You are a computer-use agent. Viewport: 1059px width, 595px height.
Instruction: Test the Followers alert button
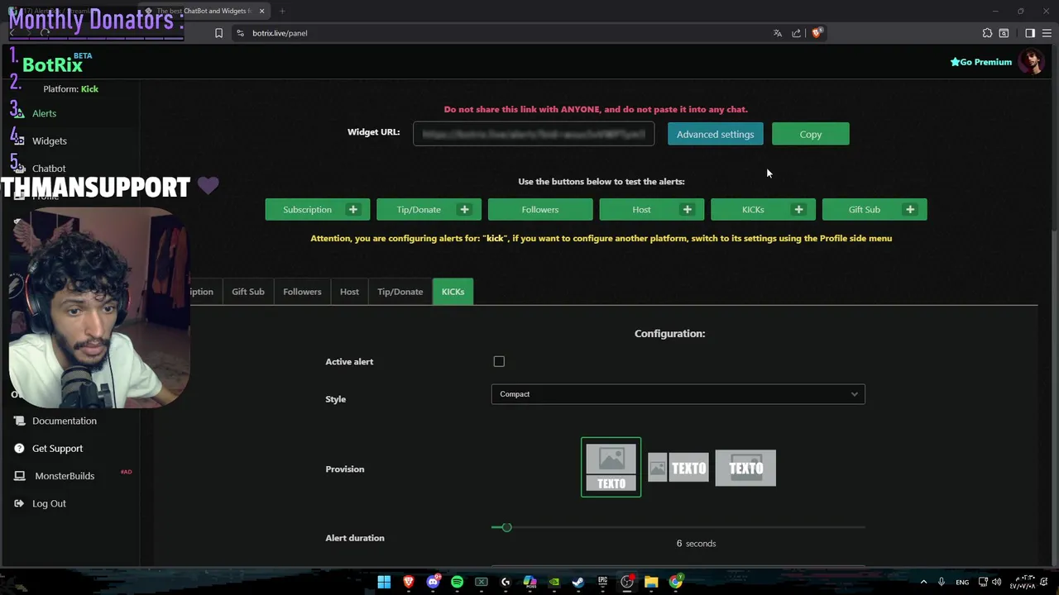pyautogui.click(x=540, y=209)
